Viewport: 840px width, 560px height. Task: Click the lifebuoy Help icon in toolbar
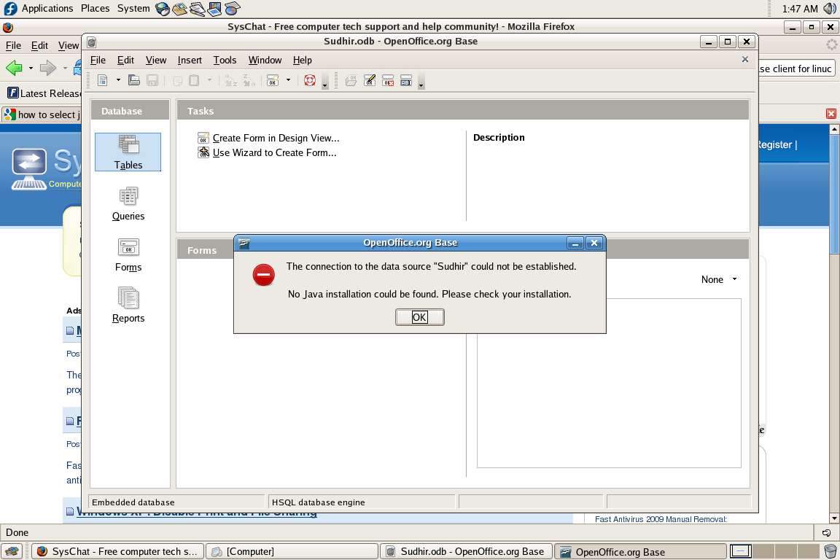310,80
